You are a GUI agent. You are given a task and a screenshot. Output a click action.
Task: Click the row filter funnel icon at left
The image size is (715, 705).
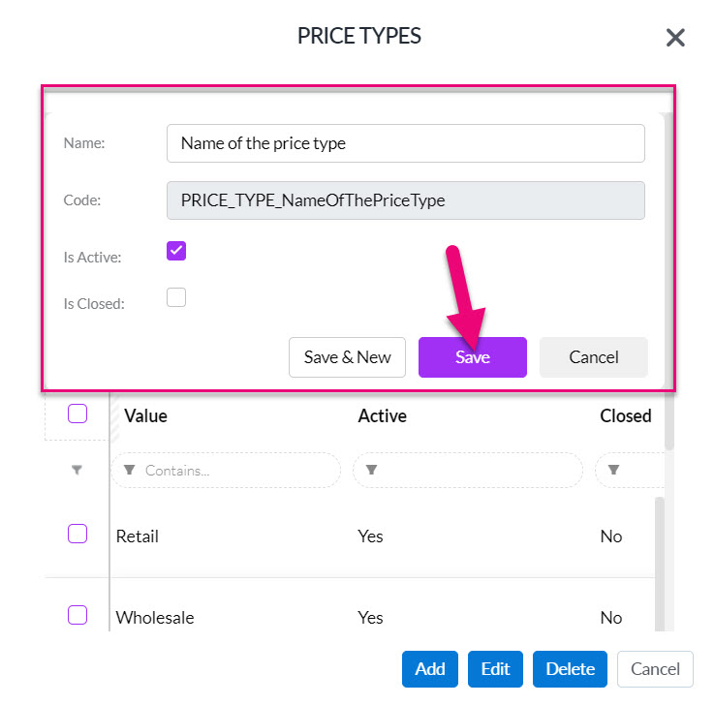[78, 470]
